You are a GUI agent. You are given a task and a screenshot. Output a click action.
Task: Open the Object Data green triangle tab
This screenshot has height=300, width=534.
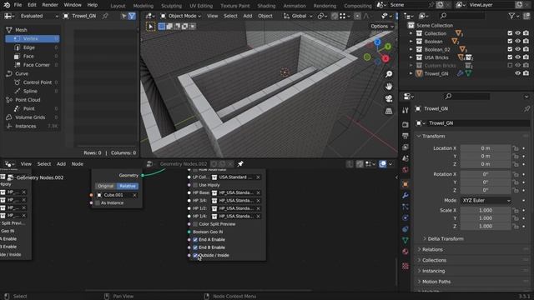coord(406,240)
